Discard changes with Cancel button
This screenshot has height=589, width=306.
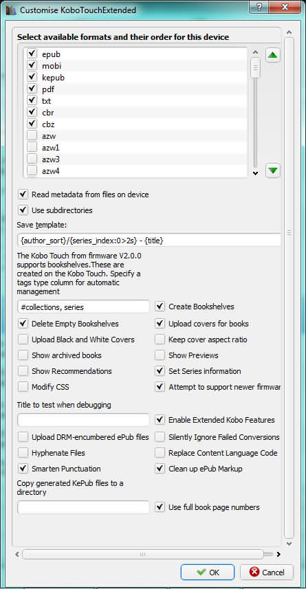click(x=267, y=572)
